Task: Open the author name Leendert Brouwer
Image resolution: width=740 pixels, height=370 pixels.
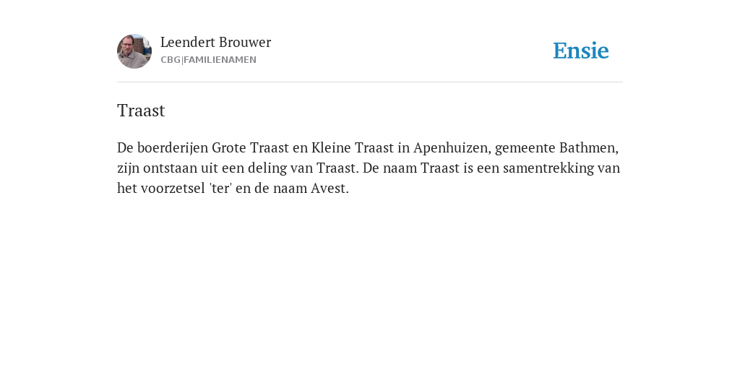Action: (x=215, y=43)
